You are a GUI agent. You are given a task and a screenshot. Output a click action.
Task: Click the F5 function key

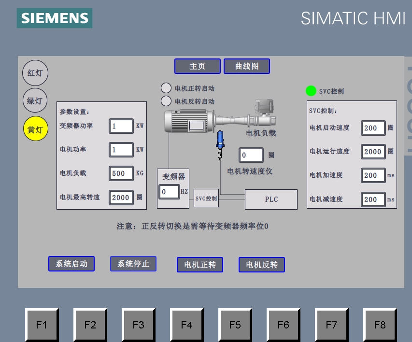point(235,325)
